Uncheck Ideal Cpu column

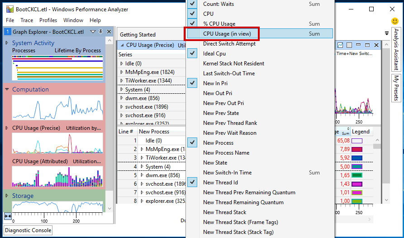coord(192,53)
